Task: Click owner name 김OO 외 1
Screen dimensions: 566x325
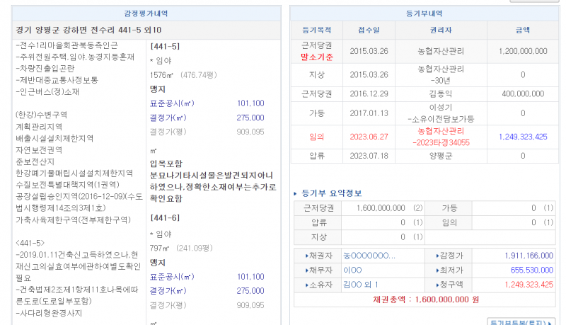Action: [361, 284]
